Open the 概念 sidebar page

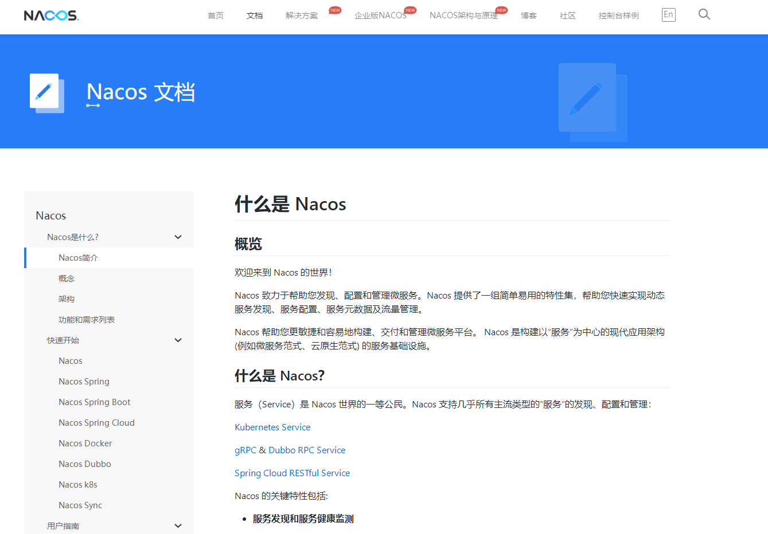point(67,278)
